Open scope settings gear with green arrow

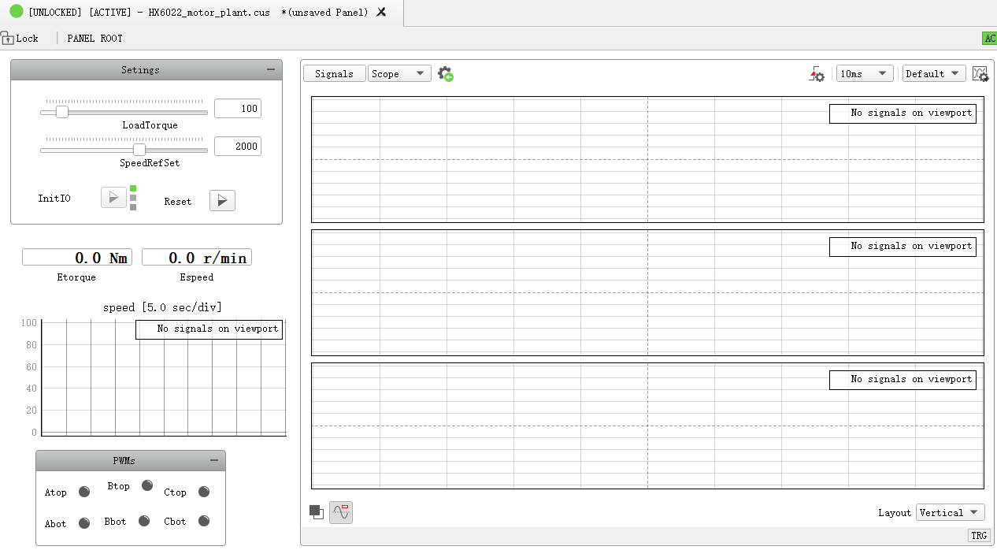446,74
